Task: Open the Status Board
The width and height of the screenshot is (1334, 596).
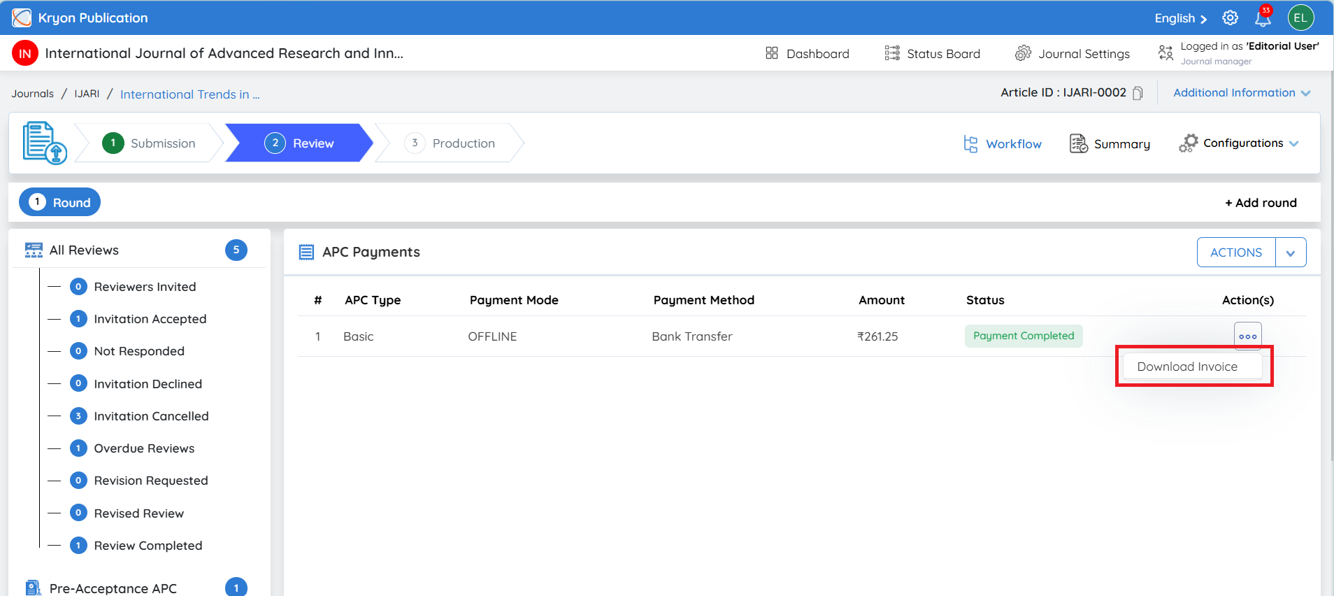Action: 932,53
